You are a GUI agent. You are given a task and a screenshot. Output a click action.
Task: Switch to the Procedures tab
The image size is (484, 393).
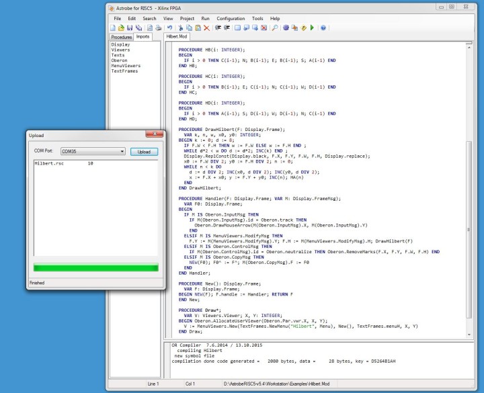point(121,37)
